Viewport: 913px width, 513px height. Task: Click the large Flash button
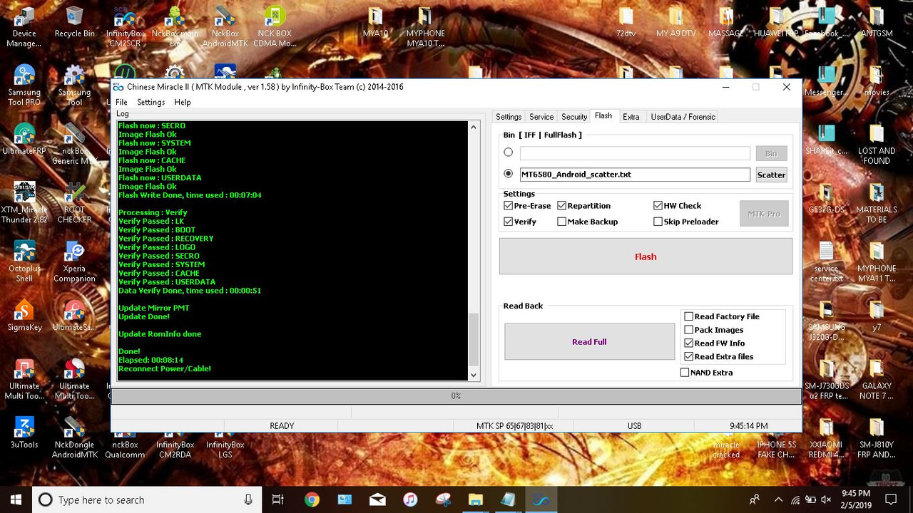pos(646,256)
